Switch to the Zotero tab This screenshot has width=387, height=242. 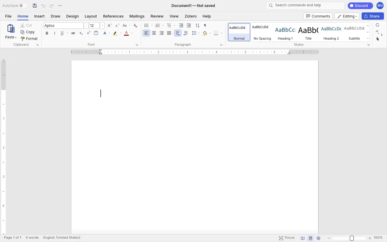190,16
